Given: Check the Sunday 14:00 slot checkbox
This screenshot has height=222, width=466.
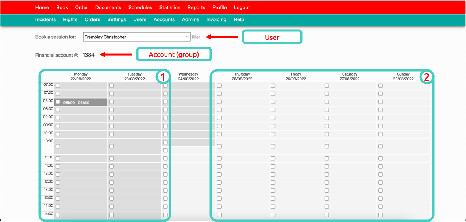Looking at the screenshot, I should [381, 207].
